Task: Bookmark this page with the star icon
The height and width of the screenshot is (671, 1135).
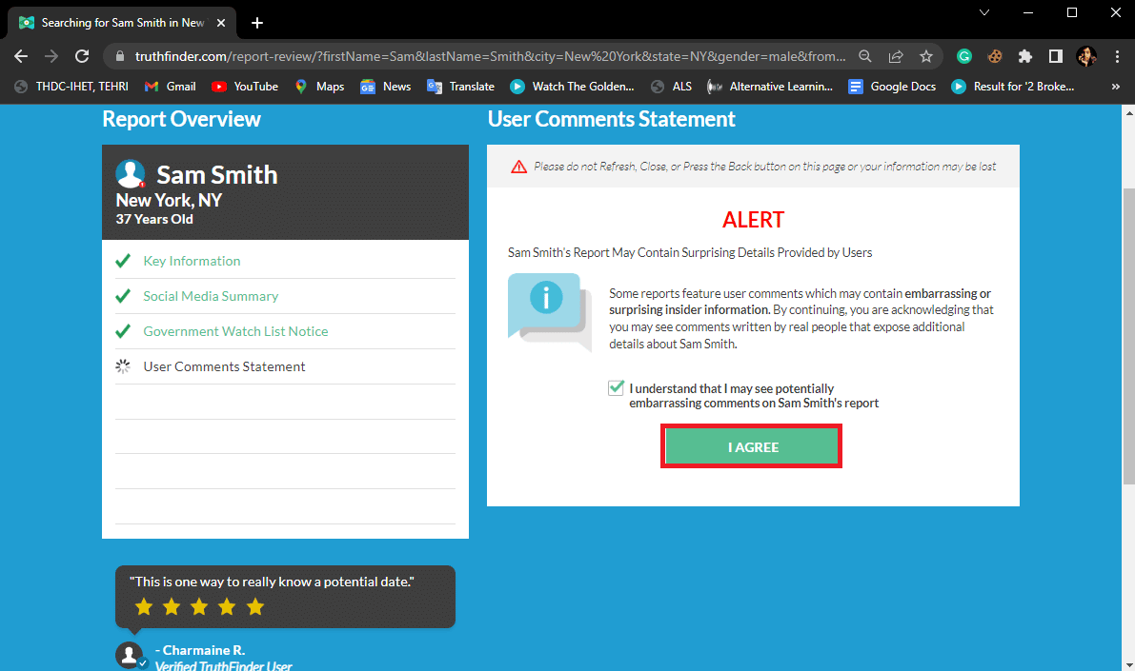Action: (925, 56)
